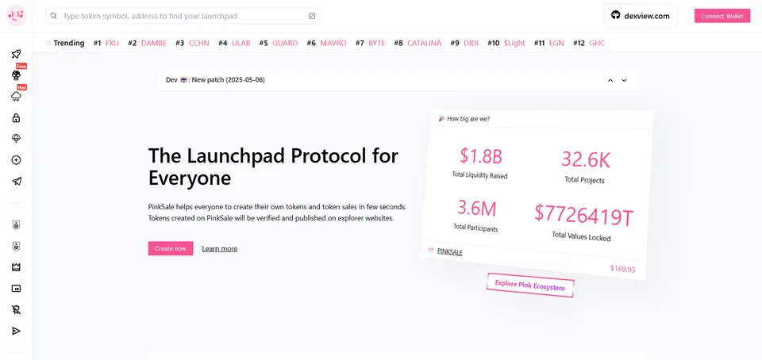Click the magnifier search icon

click(53, 16)
